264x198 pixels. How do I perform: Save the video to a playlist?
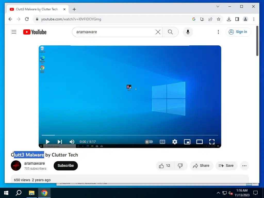[226, 166]
